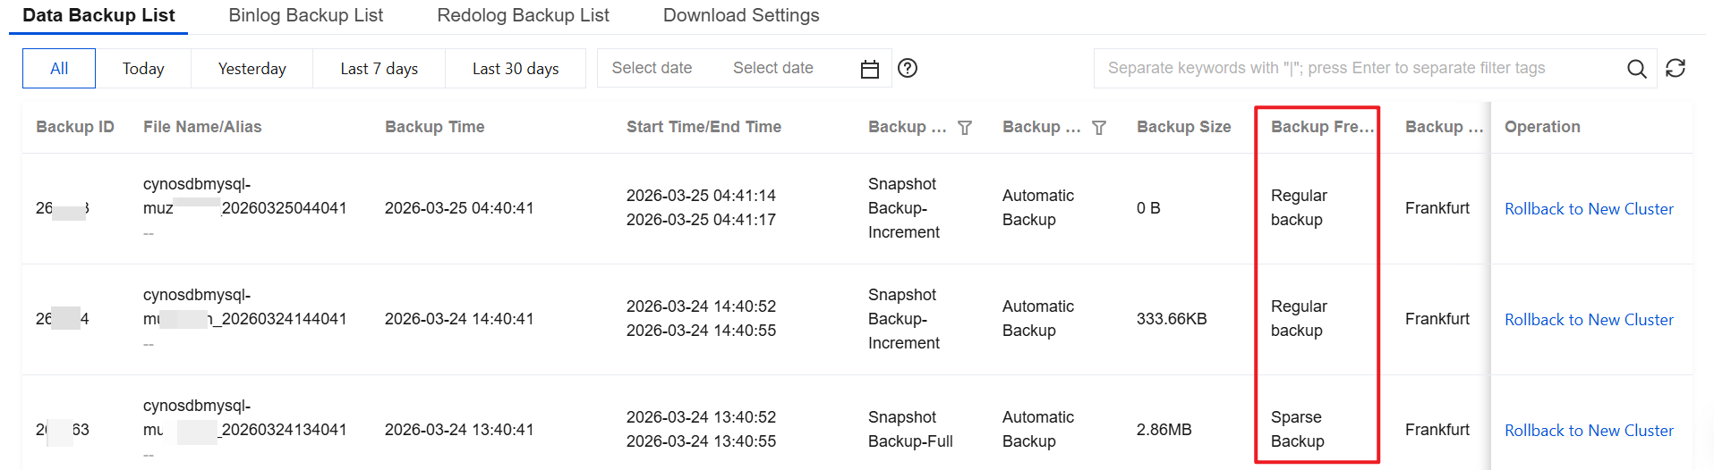Switch to Redolog Backup List tab
Viewport: 1714px width, 470px height.
[523, 15]
